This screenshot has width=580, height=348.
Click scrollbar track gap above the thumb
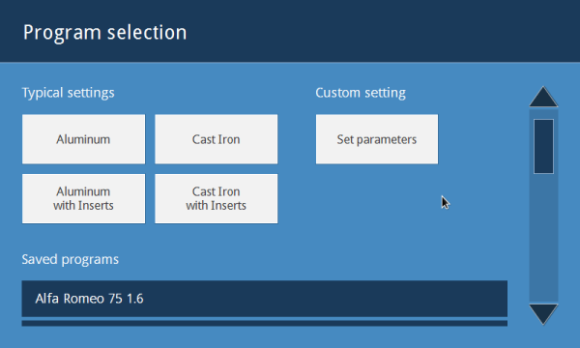point(543,113)
